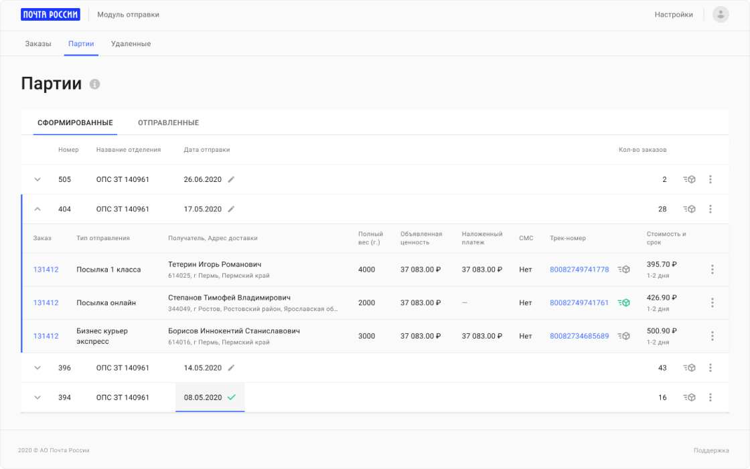Screen dimensions: 750x469
Task: Open Поддержка link in footer
Action: coord(711,450)
